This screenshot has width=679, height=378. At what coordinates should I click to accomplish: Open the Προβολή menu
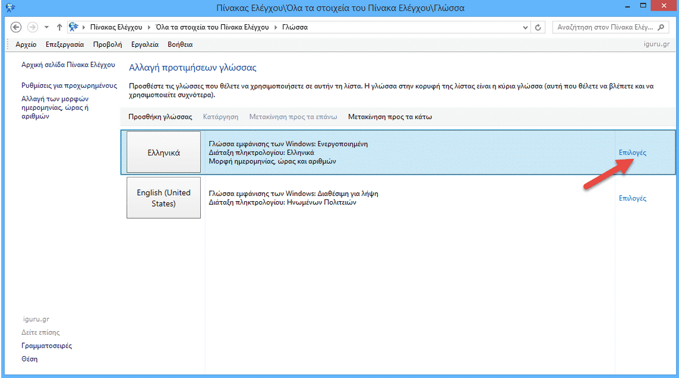tap(108, 45)
